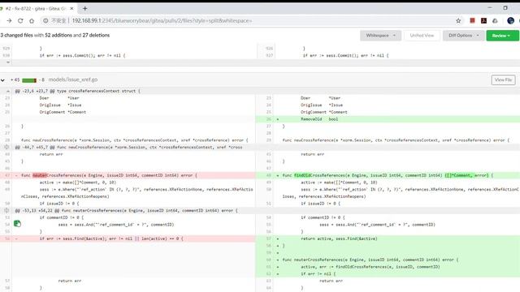Select the deleted 'sess.Find(&active)' line 56

(x=128, y=238)
